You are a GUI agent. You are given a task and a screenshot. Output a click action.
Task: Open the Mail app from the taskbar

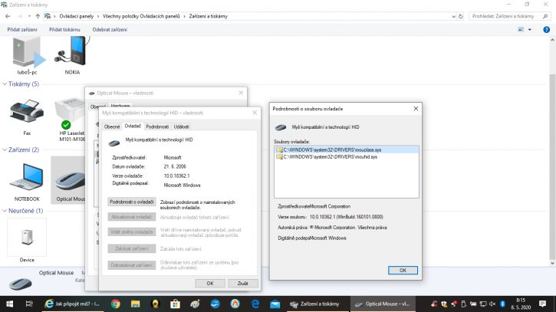[275, 304]
